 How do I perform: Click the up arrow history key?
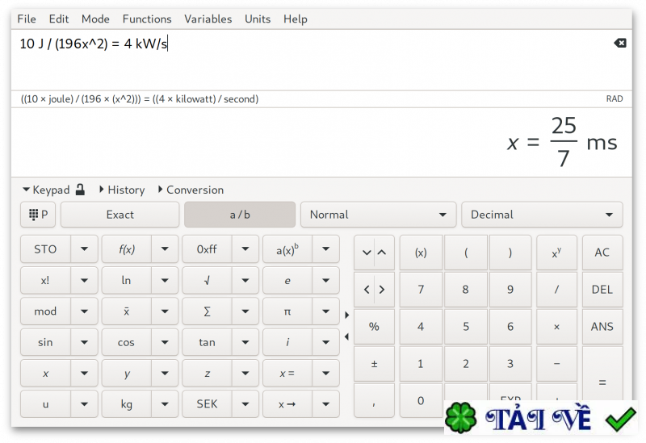click(382, 253)
